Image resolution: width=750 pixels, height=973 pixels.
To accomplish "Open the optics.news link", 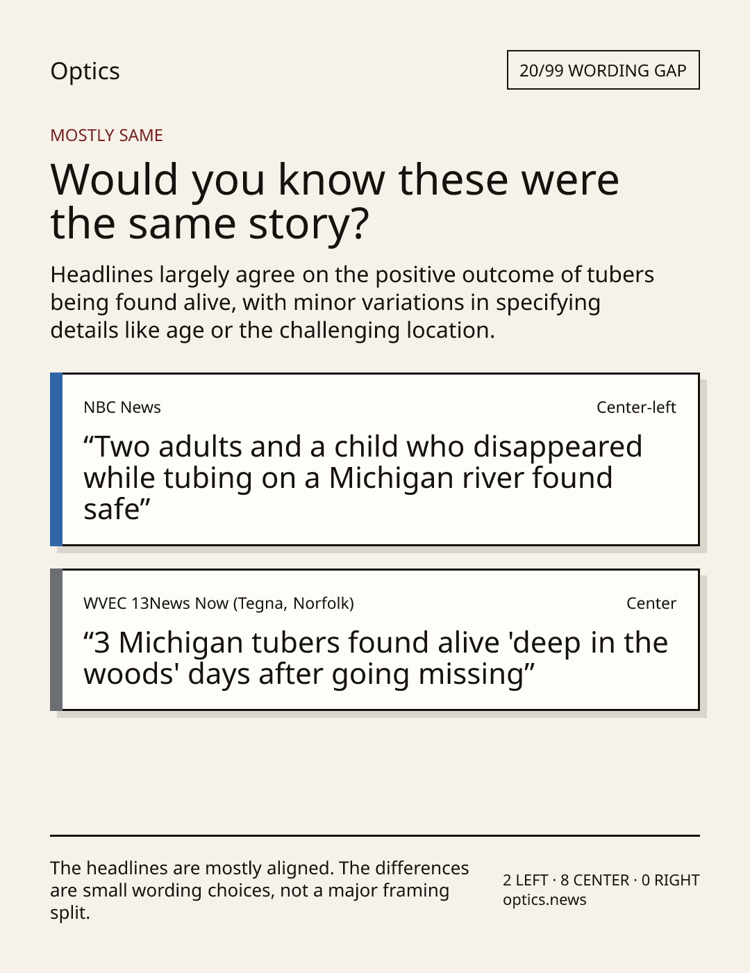I will point(544,899).
